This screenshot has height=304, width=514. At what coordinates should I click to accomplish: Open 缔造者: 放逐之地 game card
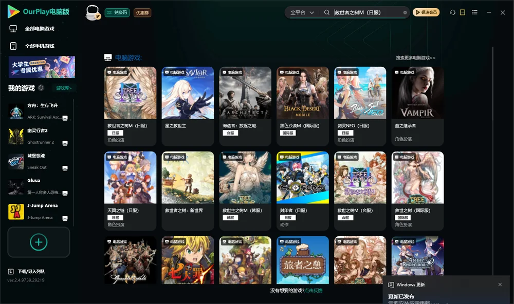point(245,106)
